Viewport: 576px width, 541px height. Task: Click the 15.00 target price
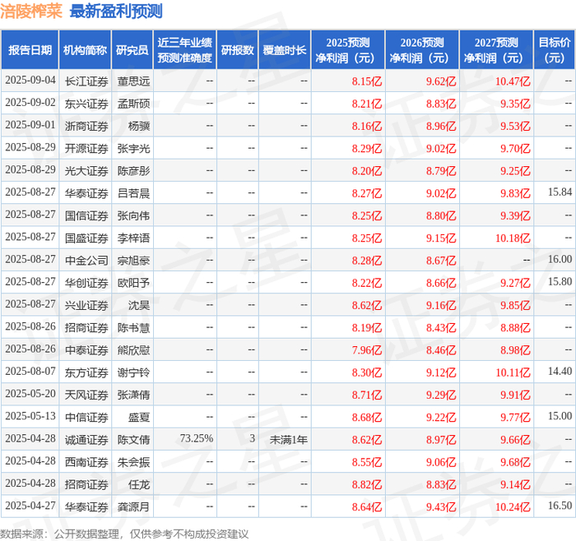[x=560, y=416]
